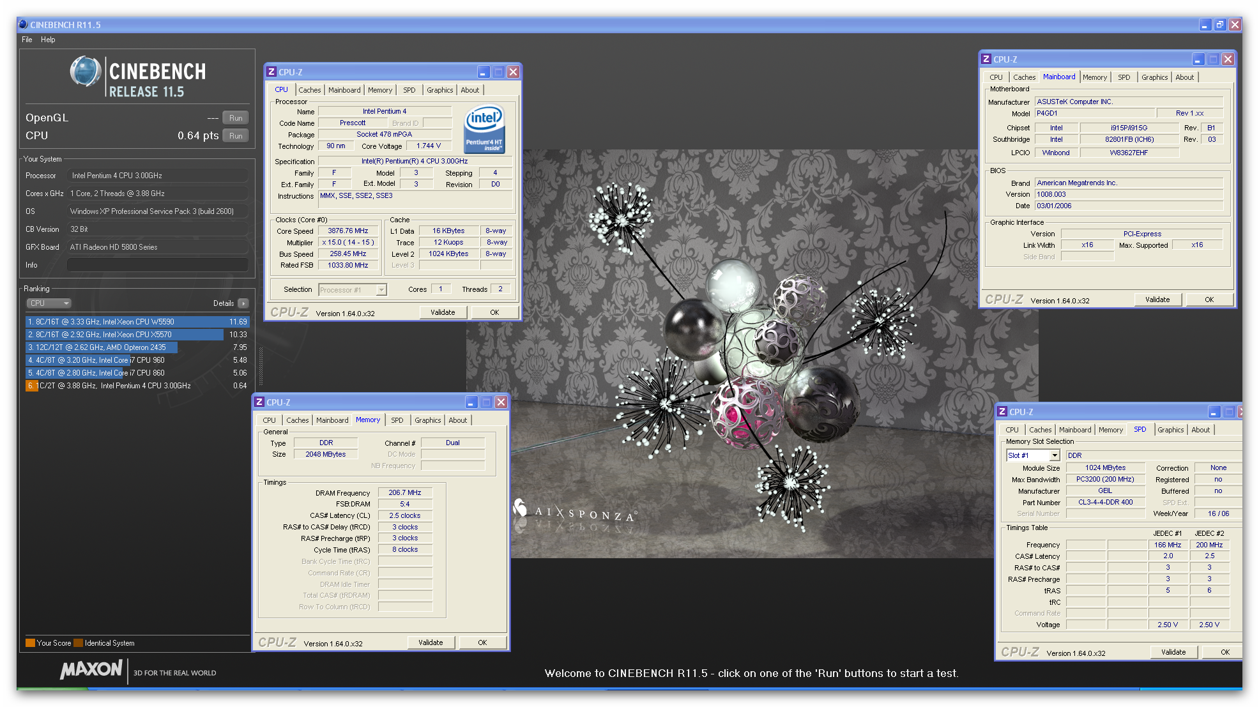
Task: Click the Memory Size 2048 MBytes value
Action: tap(326, 454)
